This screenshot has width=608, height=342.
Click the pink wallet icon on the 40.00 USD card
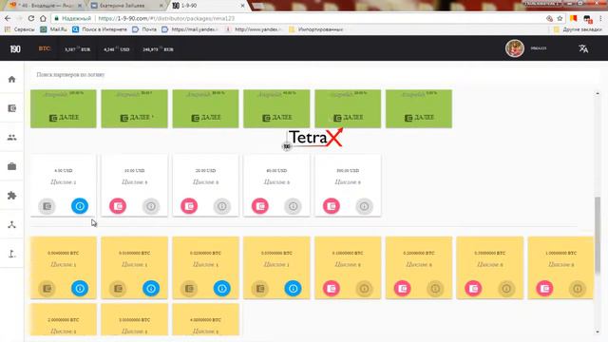click(x=259, y=206)
